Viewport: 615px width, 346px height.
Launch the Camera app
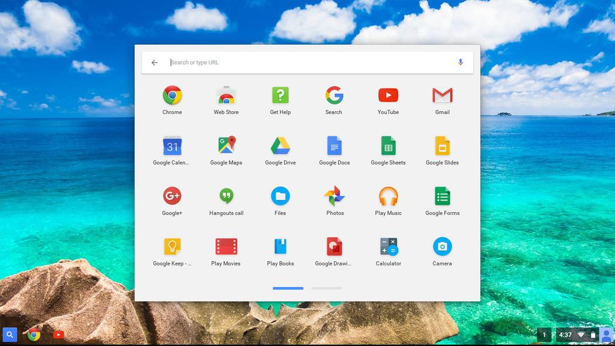pyautogui.click(x=443, y=246)
